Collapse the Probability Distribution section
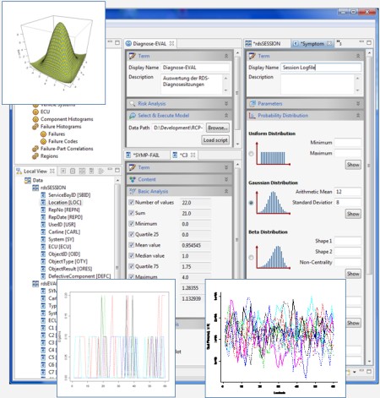This screenshot has height=398, width=380. click(358, 116)
